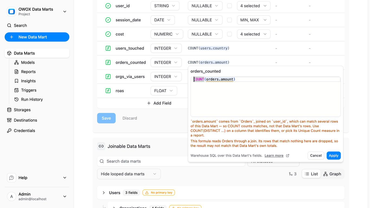This screenshot has width=370, height=208.
Task: Open the session_date DATE type dropdown
Action: pos(163,20)
